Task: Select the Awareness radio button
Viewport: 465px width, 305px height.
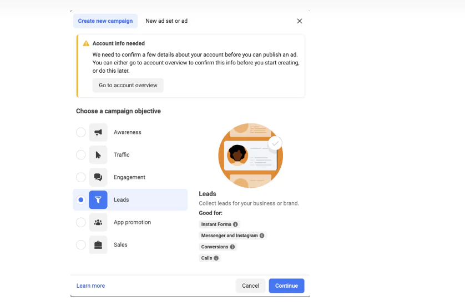Action: pos(81,132)
